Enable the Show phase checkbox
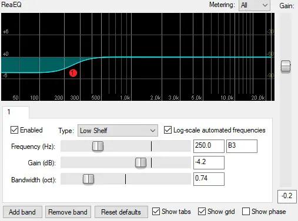The image size is (298, 221). tap(246, 212)
